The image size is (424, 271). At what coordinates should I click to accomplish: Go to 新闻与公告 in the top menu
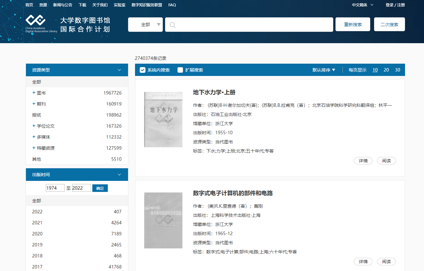63,5
